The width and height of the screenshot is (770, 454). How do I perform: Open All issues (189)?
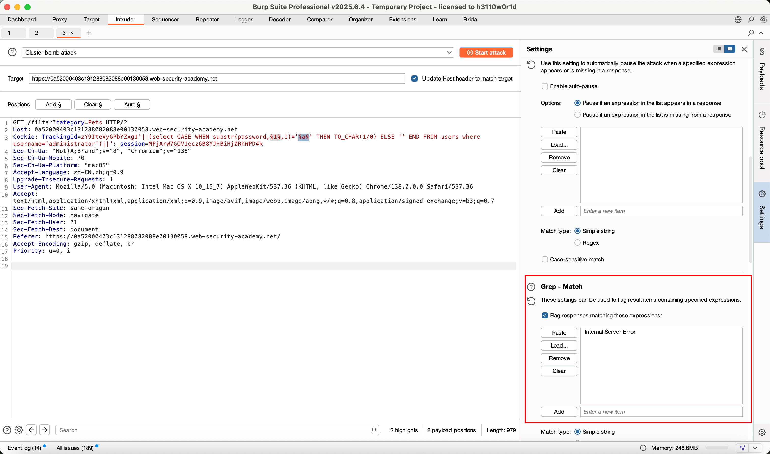pyautogui.click(x=75, y=448)
